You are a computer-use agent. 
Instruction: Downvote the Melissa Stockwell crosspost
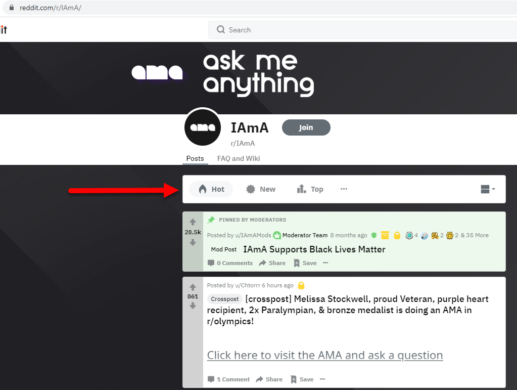tap(193, 306)
